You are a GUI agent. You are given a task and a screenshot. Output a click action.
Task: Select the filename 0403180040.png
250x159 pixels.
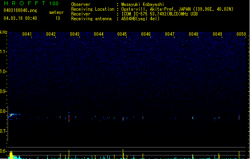point(20,10)
